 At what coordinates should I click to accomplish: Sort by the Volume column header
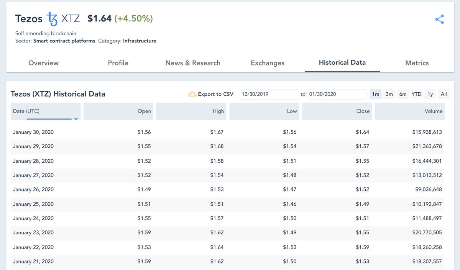410,111
